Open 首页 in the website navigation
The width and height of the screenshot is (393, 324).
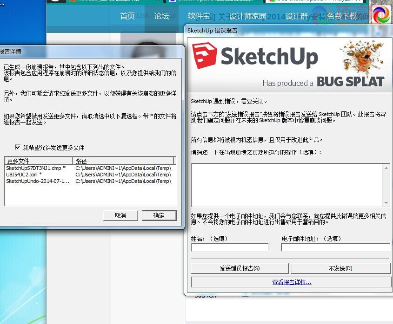(127, 16)
